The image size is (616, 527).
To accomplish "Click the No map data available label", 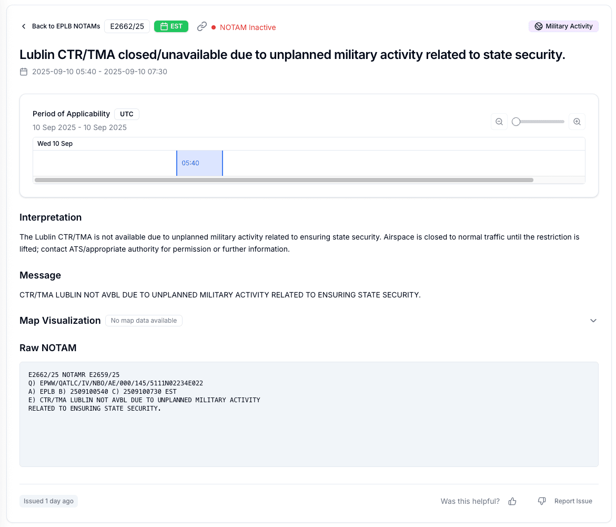I will coord(144,321).
